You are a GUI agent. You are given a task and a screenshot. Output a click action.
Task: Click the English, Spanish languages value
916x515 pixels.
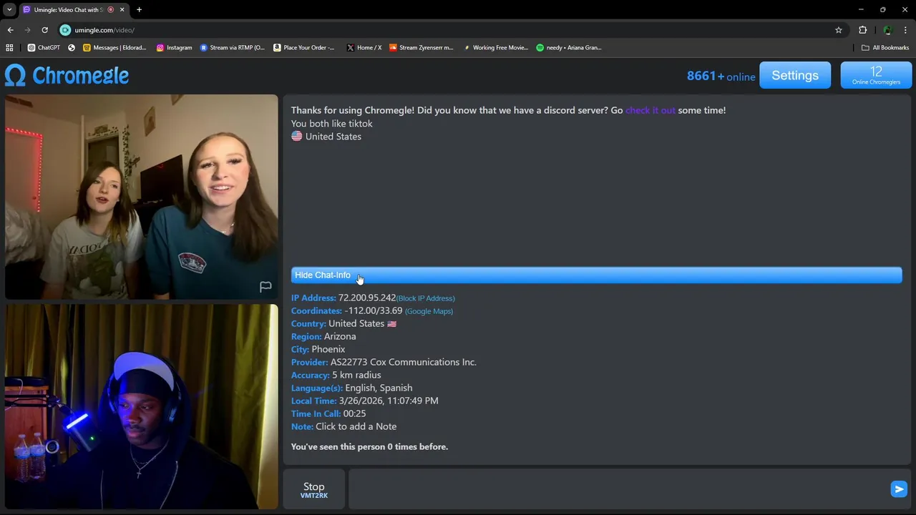(x=379, y=388)
